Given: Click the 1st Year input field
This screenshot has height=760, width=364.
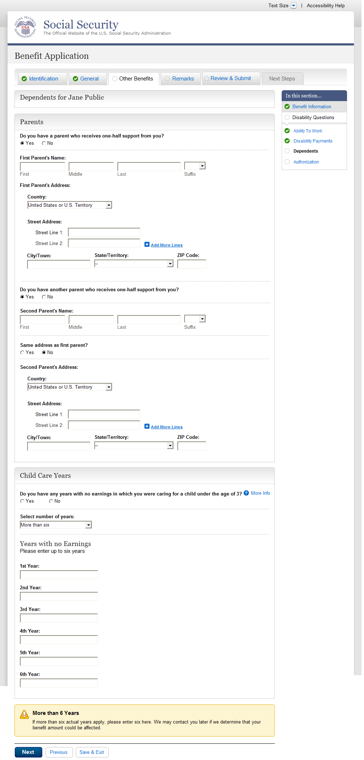Looking at the screenshot, I should point(59,575).
